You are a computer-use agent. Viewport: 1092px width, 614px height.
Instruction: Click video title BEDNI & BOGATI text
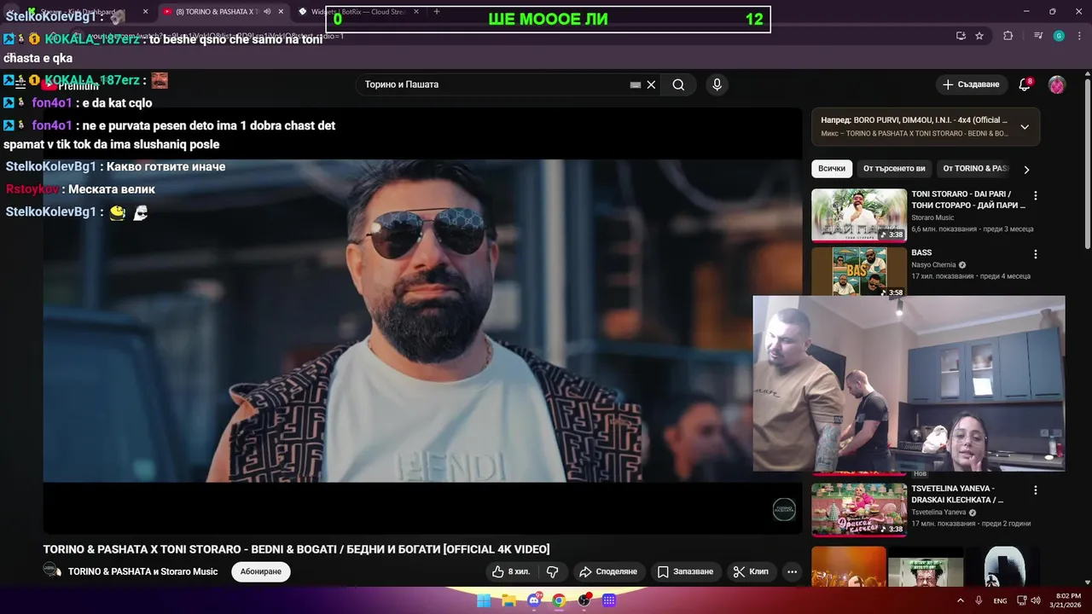[297, 549]
